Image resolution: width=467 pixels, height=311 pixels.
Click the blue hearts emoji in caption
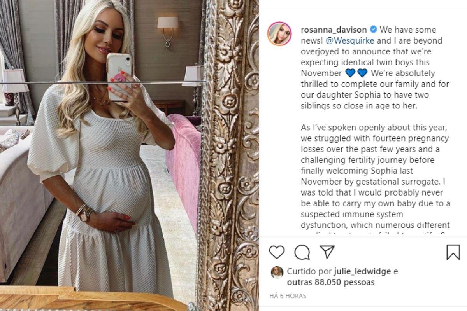(x=356, y=73)
